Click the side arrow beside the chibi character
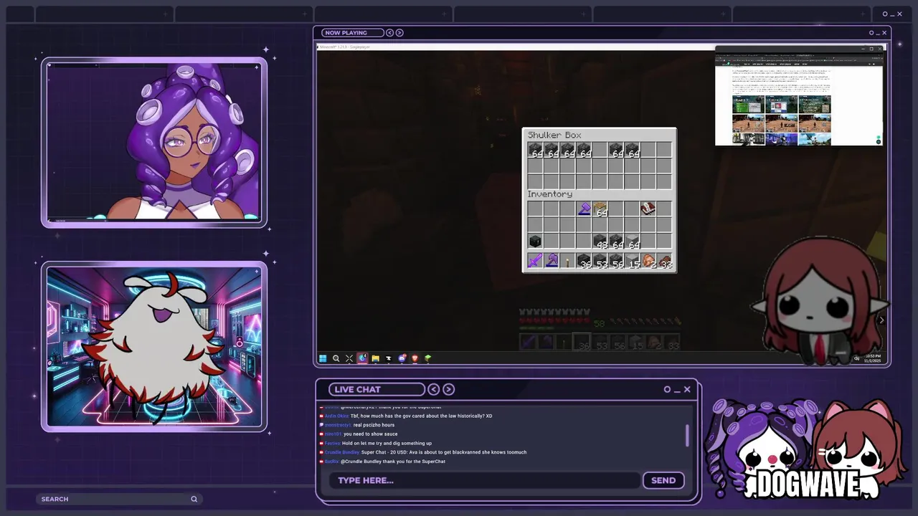This screenshot has height=516, width=918. click(881, 320)
